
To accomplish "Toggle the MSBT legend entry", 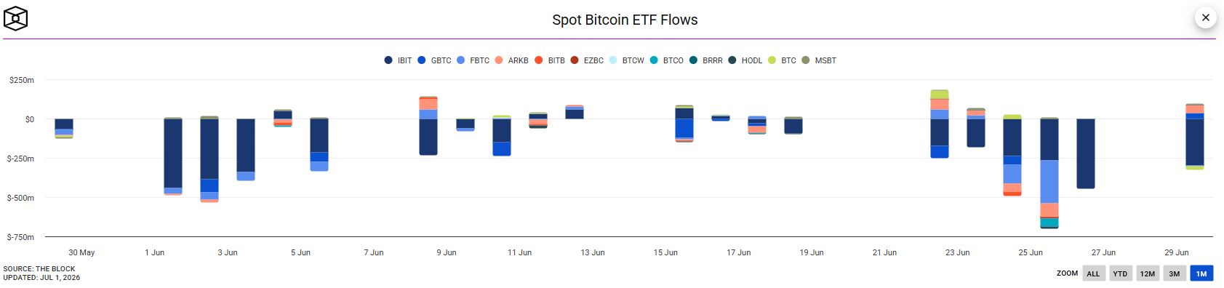I will [x=819, y=60].
